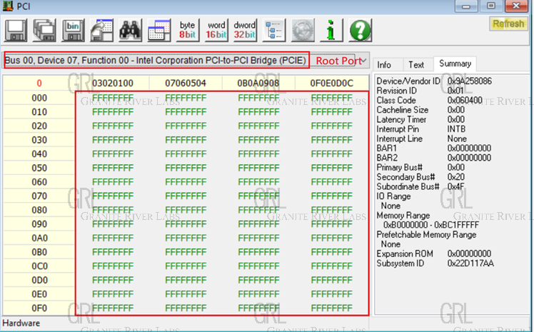Viewport: 534px width, 332px height.
Task: Click Hardware in the status bar
Action: (21, 323)
